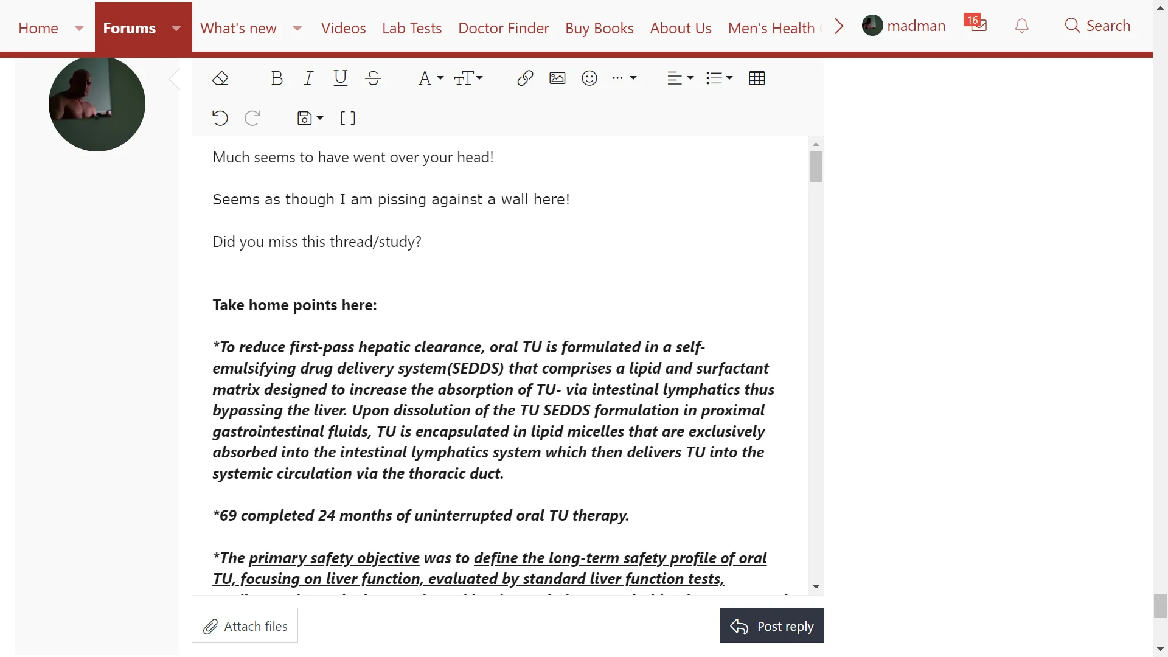Open What's new section

(238, 28)
